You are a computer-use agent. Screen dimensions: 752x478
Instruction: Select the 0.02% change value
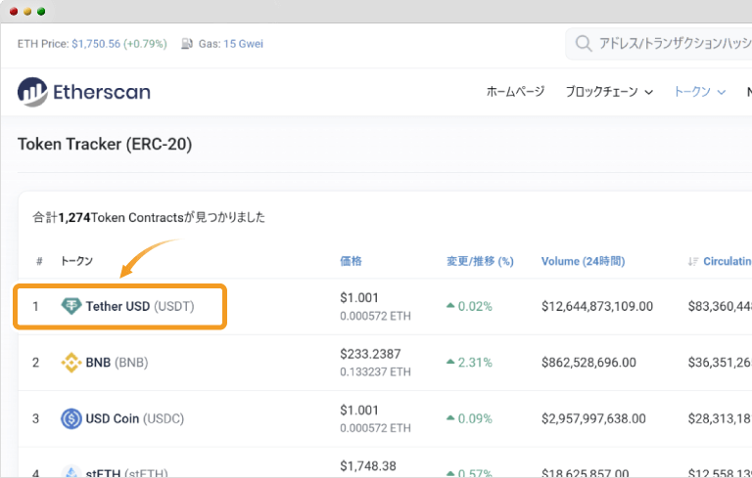tap(475, 306)
